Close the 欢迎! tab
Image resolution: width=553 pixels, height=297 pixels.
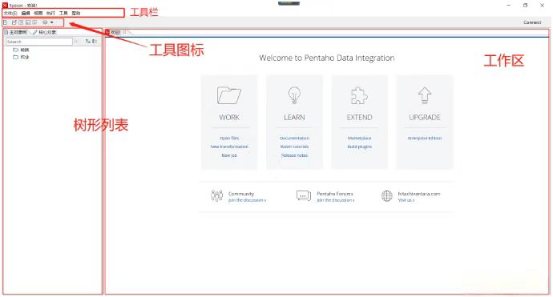[x=124, y=32]
